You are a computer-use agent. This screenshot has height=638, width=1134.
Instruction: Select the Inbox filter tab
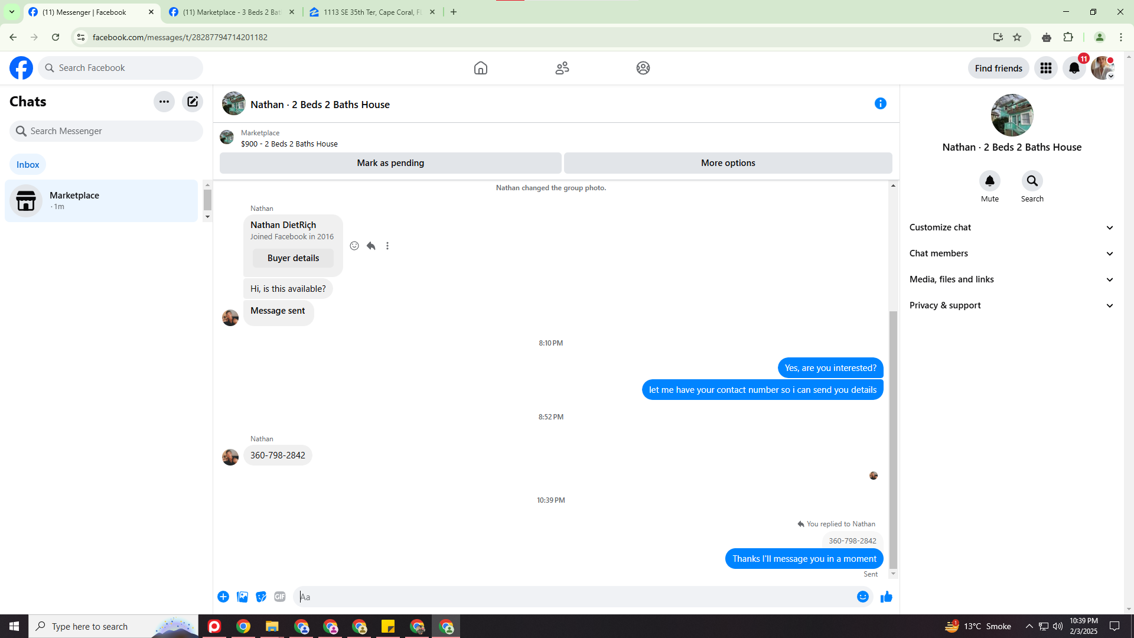(x=28, y=165)
